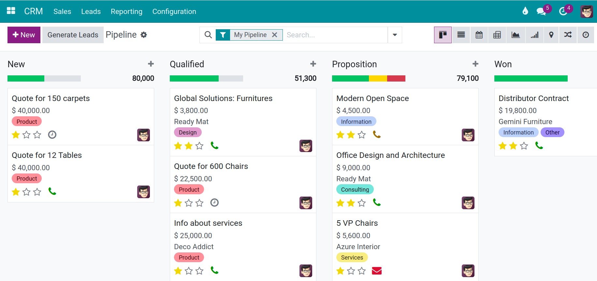Focus the Search input field
Screen dimensions: 597x281
point(335,35)
